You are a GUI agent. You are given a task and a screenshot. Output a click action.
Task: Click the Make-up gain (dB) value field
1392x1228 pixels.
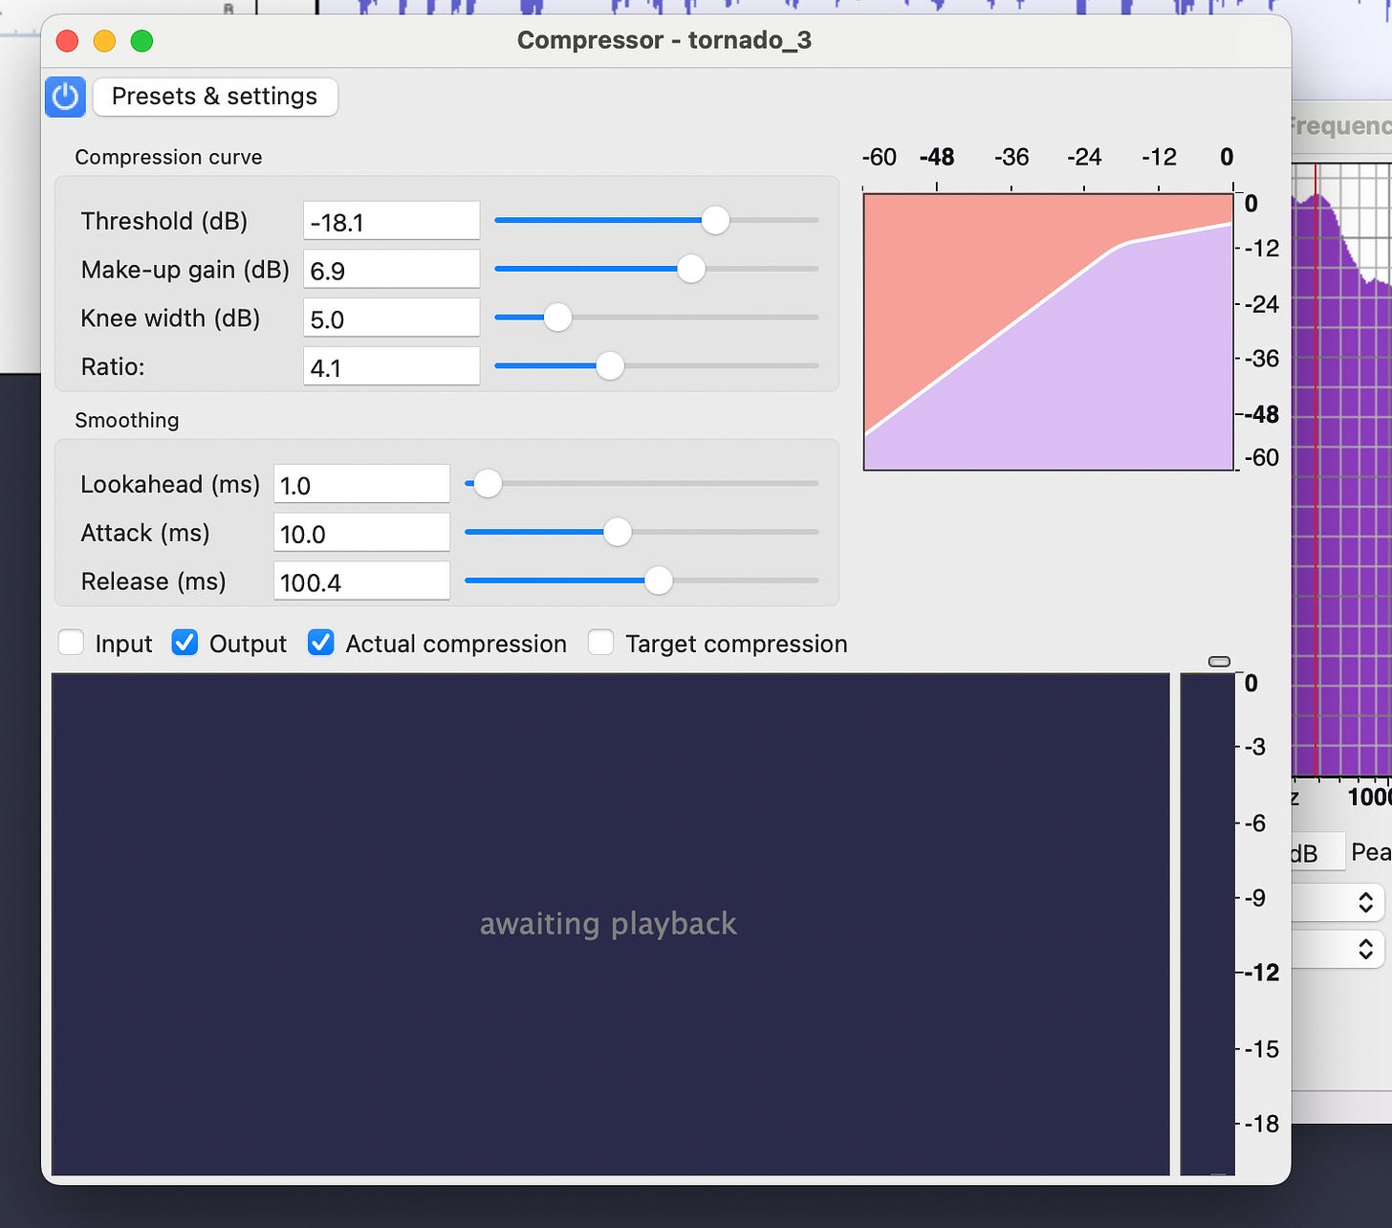coord(391,270)
